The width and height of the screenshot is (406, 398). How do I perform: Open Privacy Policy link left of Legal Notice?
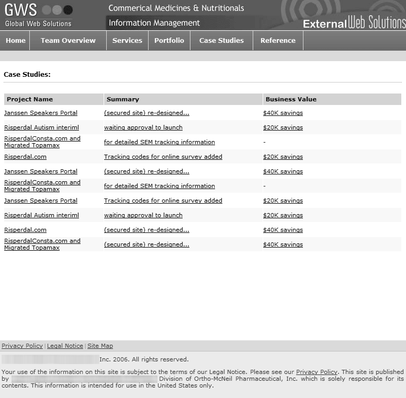tap(22, 346)
